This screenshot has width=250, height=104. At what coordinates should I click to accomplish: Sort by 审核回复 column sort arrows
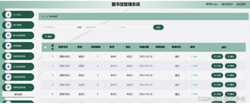point(167,47)
